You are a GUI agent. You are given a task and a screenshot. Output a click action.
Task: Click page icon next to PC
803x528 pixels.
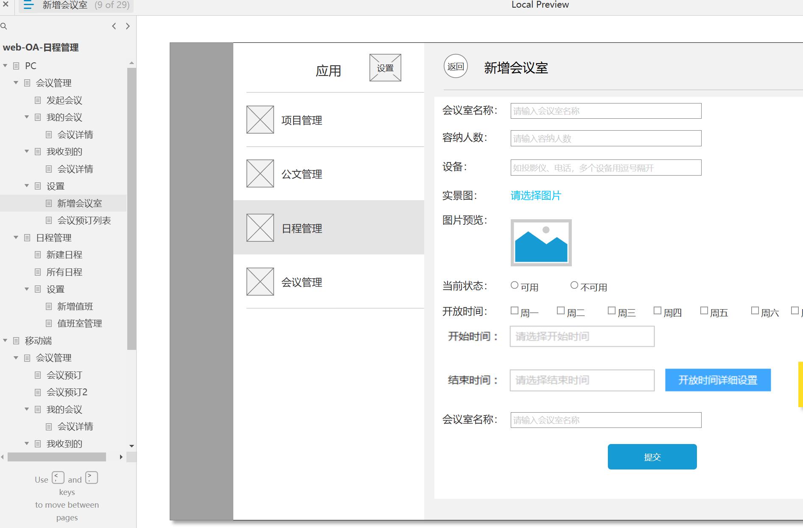[x=16, y=66]
